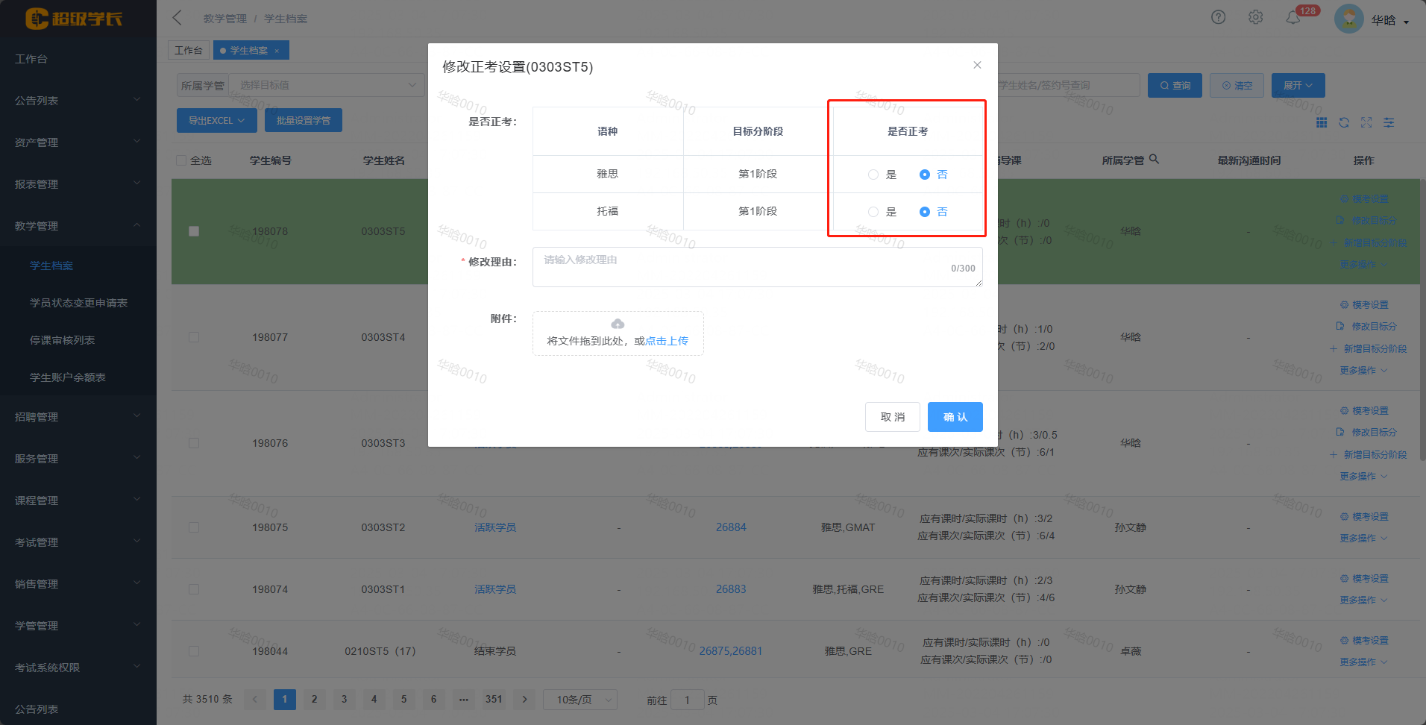Click the refresh table icon
Viewport: 1426px width, 725px height.
click(1344, 122)
